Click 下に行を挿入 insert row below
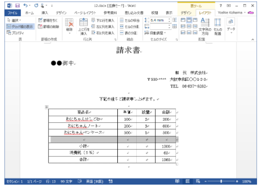Image resolution: width=258 pixels, height=189 pixels. 103,20
